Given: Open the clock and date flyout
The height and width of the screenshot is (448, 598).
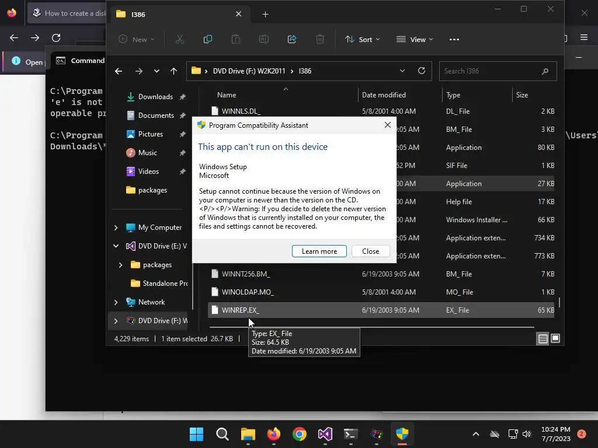Looking at the screenshot, I should coord(556,434).
